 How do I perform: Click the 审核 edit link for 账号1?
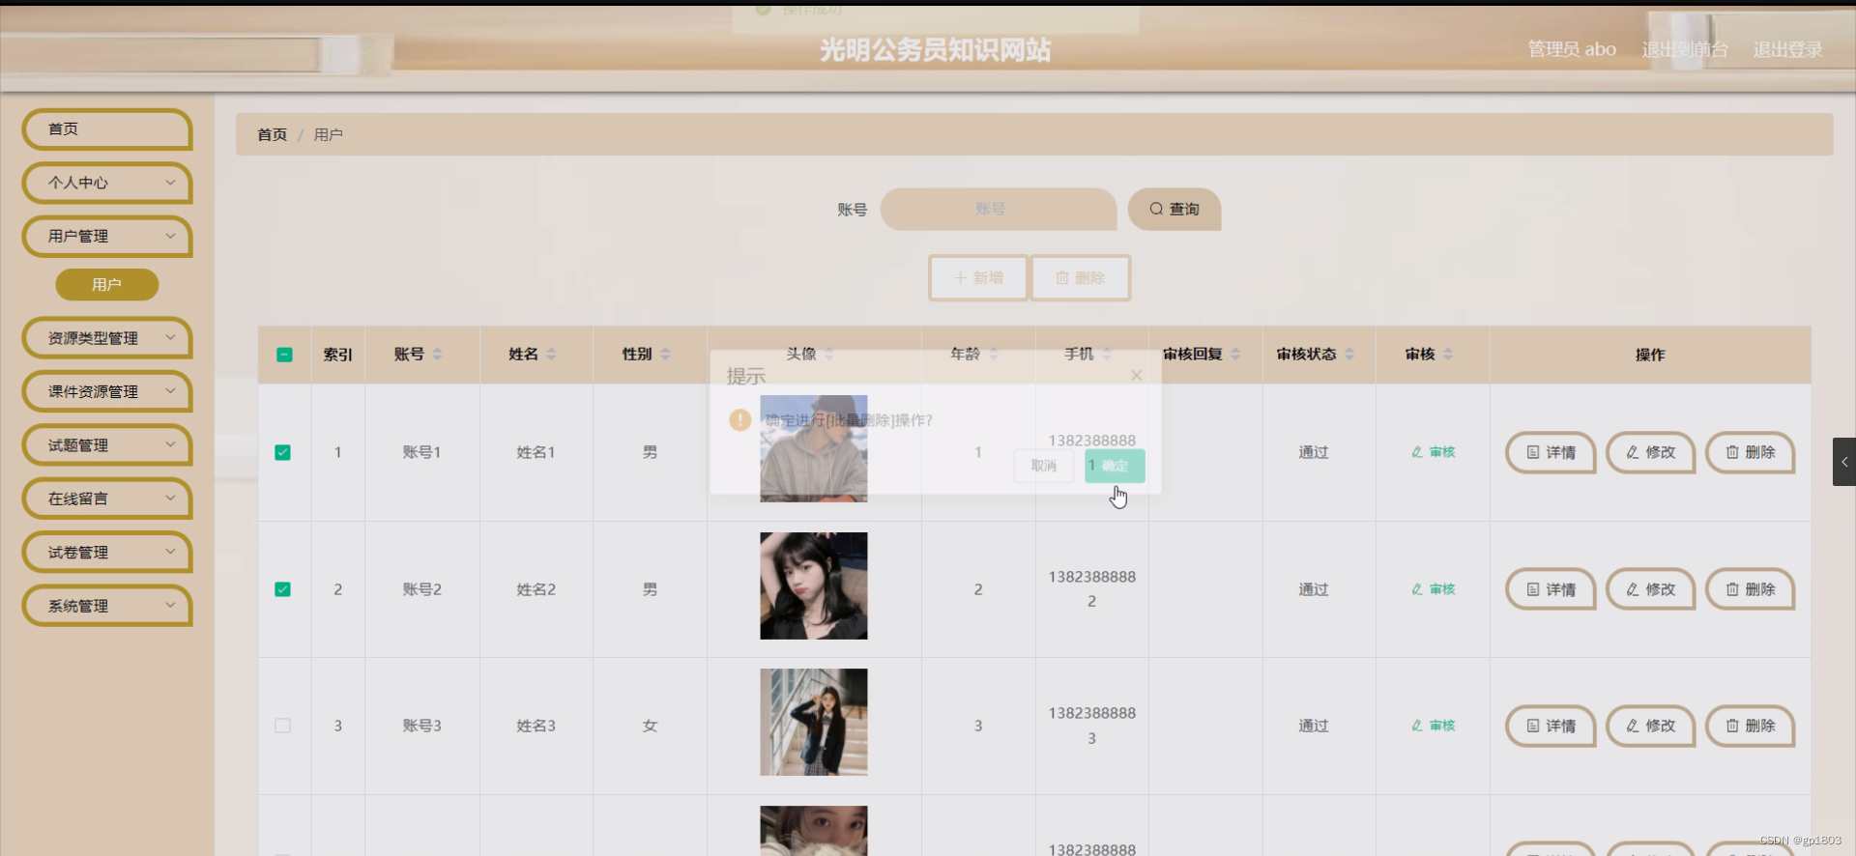coord(1433,452)
